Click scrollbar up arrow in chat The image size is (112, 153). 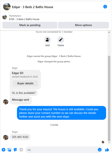(109, 32)
